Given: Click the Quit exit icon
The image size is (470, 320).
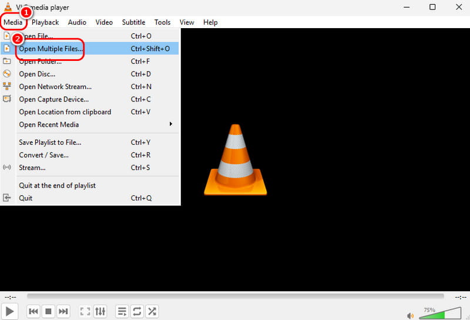Looking at the screenshot, I should click(6, 198).
